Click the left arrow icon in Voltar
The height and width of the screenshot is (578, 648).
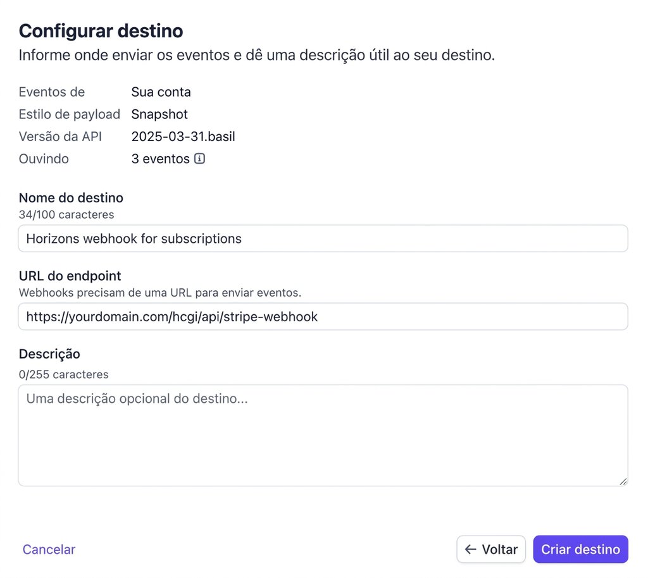click(x=470, y=549)
